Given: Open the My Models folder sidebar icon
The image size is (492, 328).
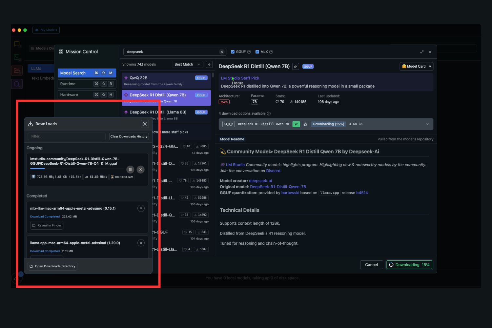Looking at the screenshot, I should click(17, 71).
